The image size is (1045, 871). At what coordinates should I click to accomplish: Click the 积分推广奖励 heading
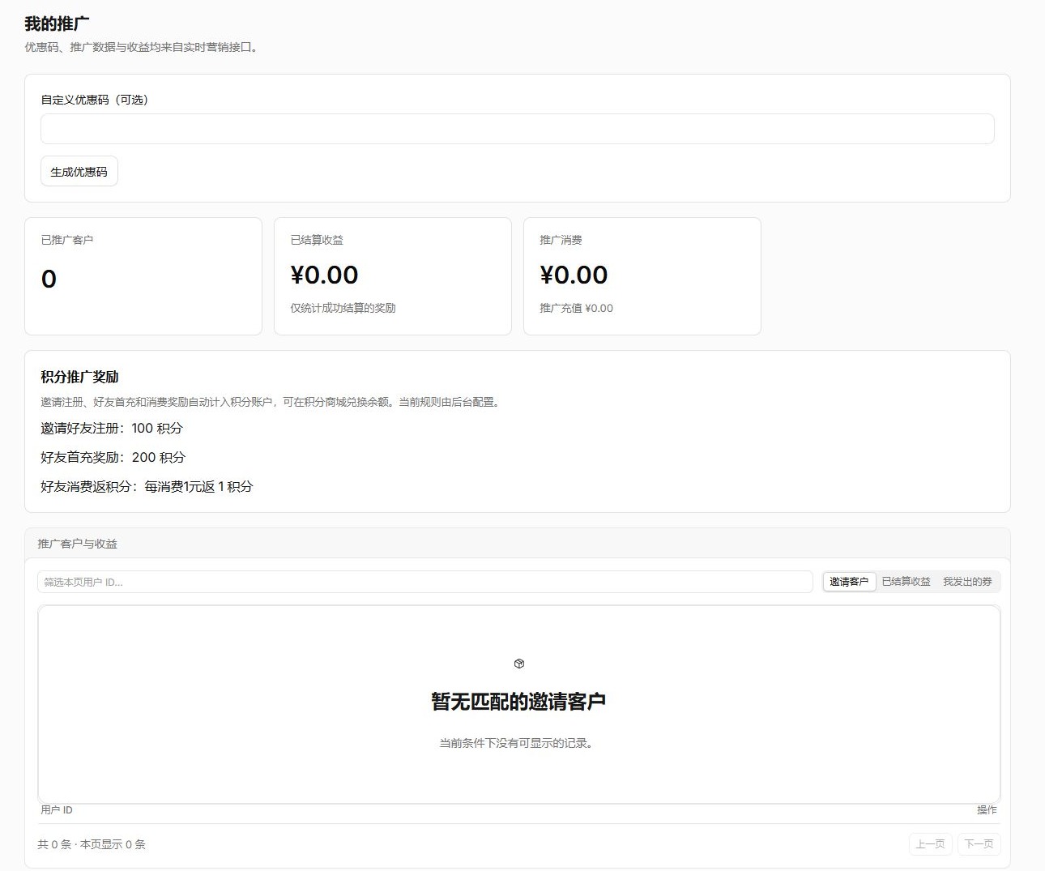(x=79, y=377)
